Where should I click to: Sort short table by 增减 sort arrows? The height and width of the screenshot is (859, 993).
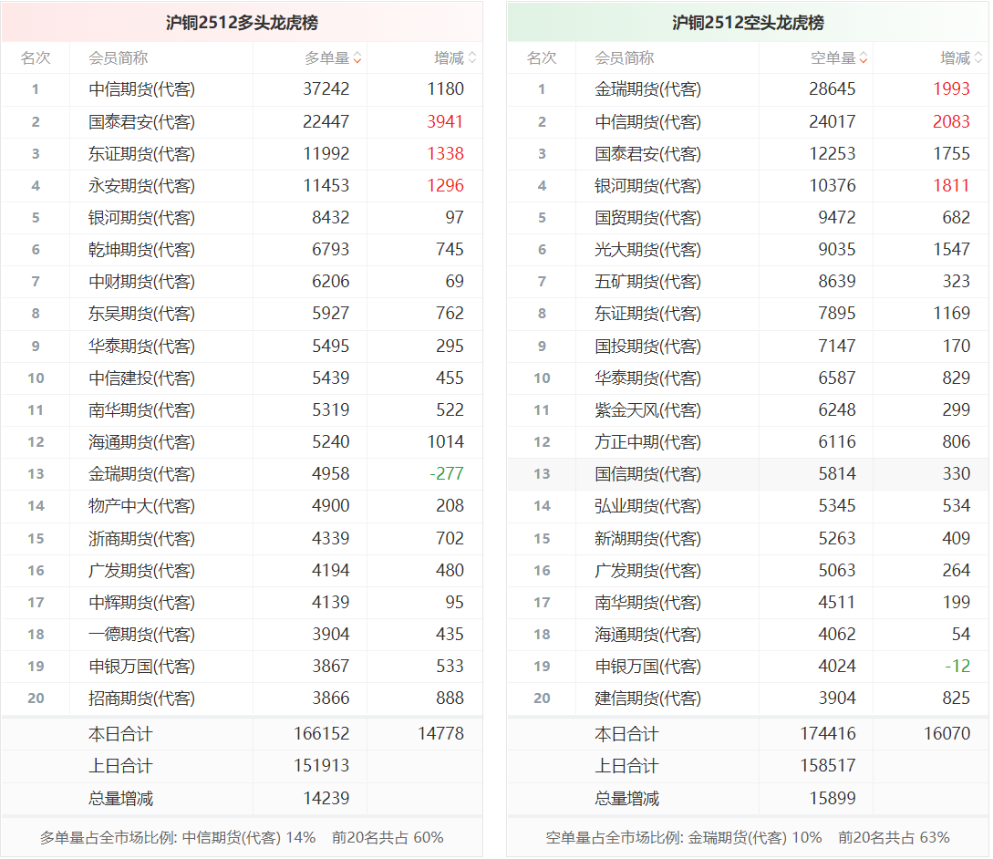tap(977, 58)
